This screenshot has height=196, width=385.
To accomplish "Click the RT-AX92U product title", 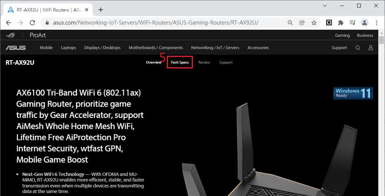I will tap(20, 62).
